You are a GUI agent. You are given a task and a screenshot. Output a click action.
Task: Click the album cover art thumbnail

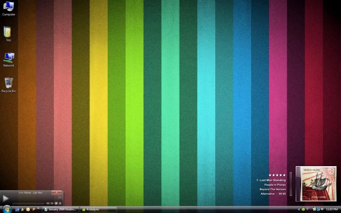pos(316,182)
